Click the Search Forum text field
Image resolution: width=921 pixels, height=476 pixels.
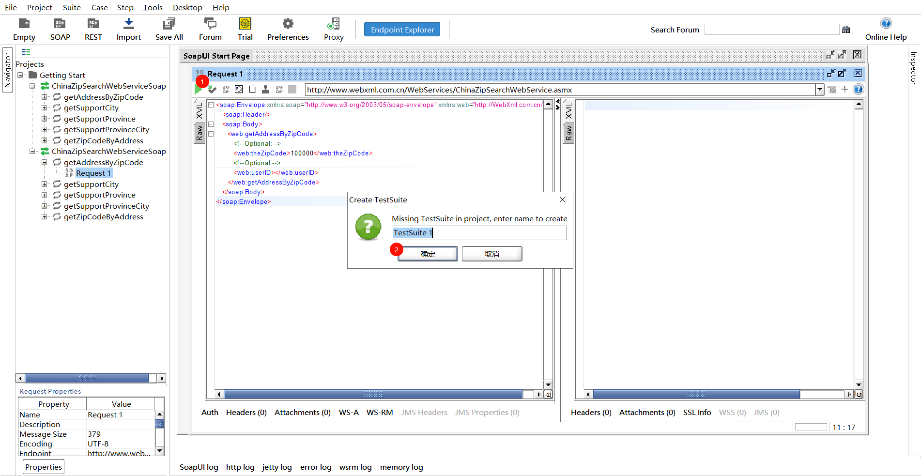[x=771, y=30]
